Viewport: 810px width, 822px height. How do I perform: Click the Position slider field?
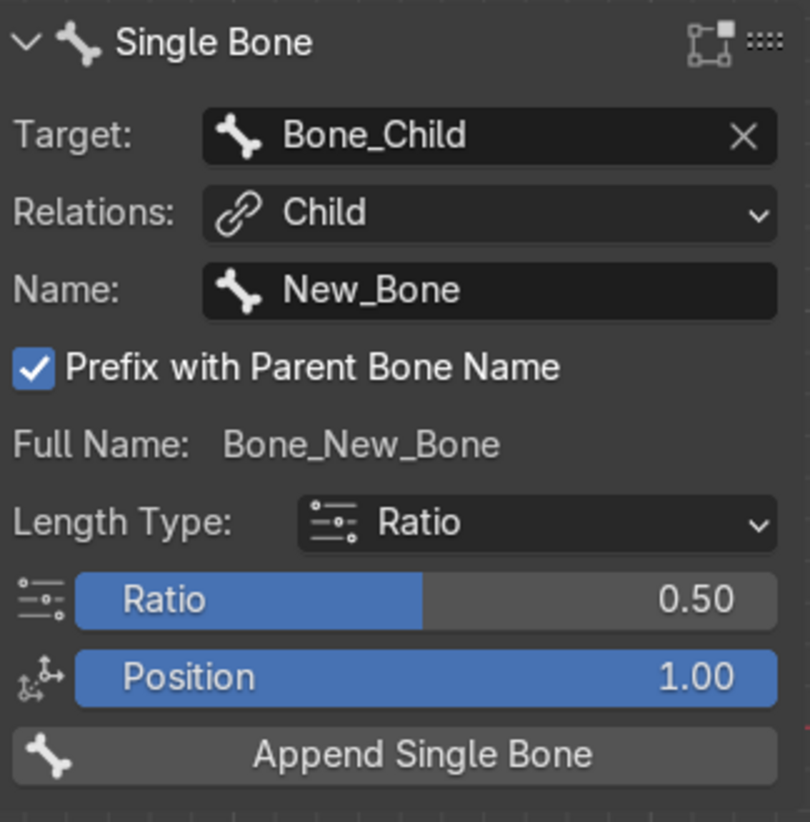[426, 678]
